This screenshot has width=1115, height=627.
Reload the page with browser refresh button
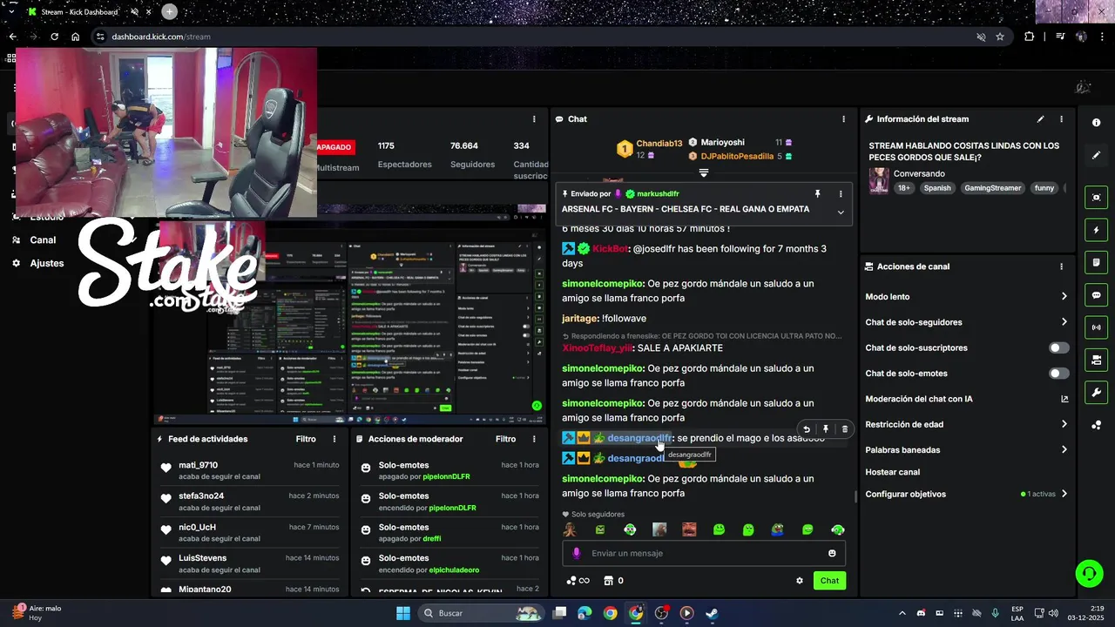tap(54, 37)
